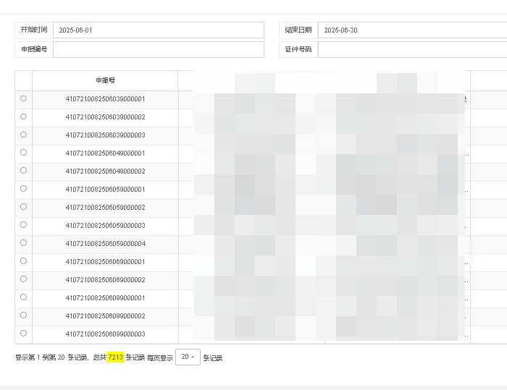Click cell 4107210082506099000001

pyautogui.click(x=106, y=298)
